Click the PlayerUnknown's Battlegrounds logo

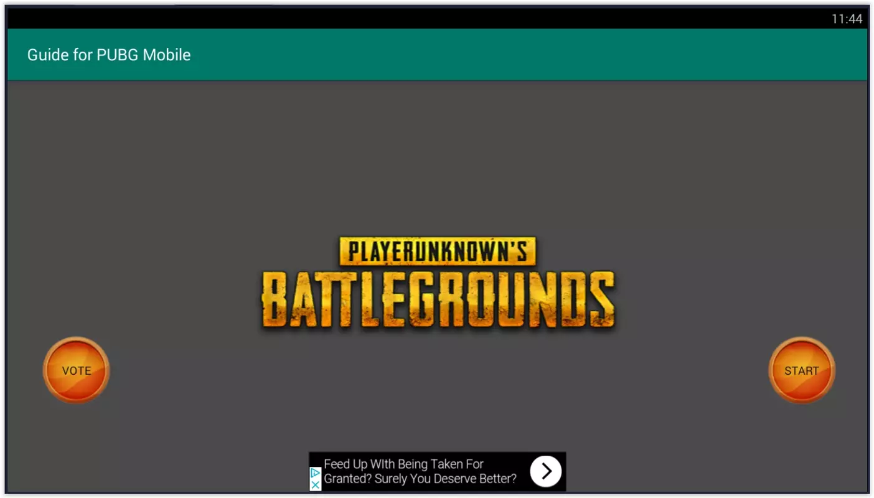point(438,283)
